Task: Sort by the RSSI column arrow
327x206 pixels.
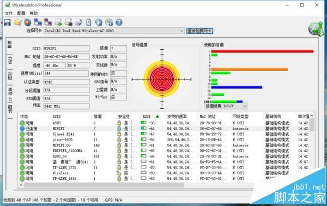Action: tap(158, 116)
